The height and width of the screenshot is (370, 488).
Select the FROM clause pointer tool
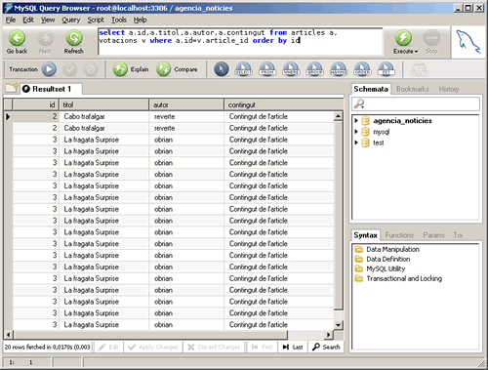[267, 69]
